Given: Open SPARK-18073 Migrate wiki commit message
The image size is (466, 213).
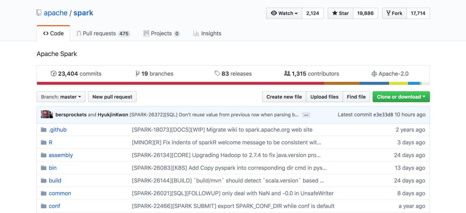Looking at the screenshot, I should [x=222, y=130].
